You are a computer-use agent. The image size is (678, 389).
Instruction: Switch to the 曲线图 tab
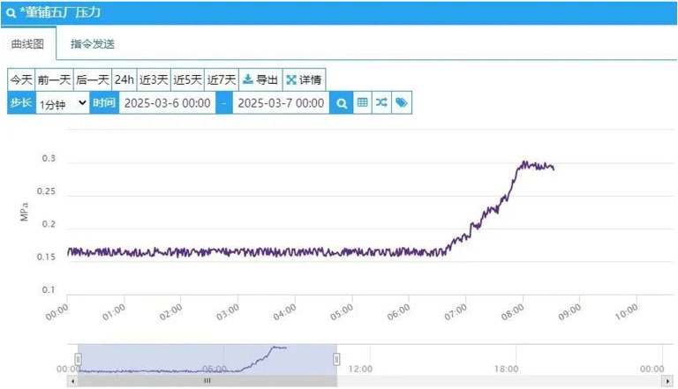coord(27,43)
